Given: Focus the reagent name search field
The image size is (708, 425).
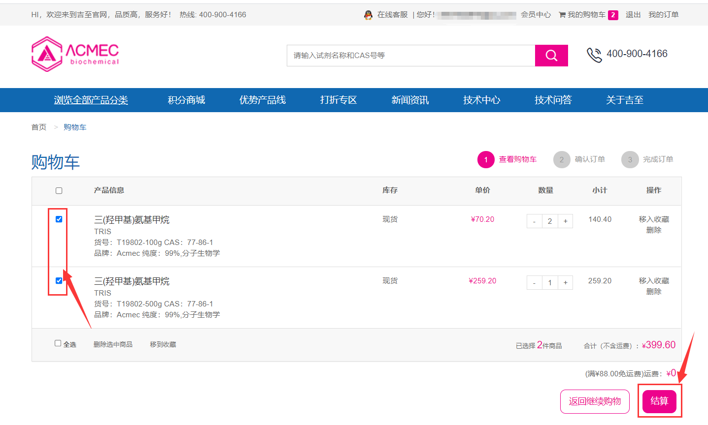Looking at the screenshot, I should pos(410,56).
